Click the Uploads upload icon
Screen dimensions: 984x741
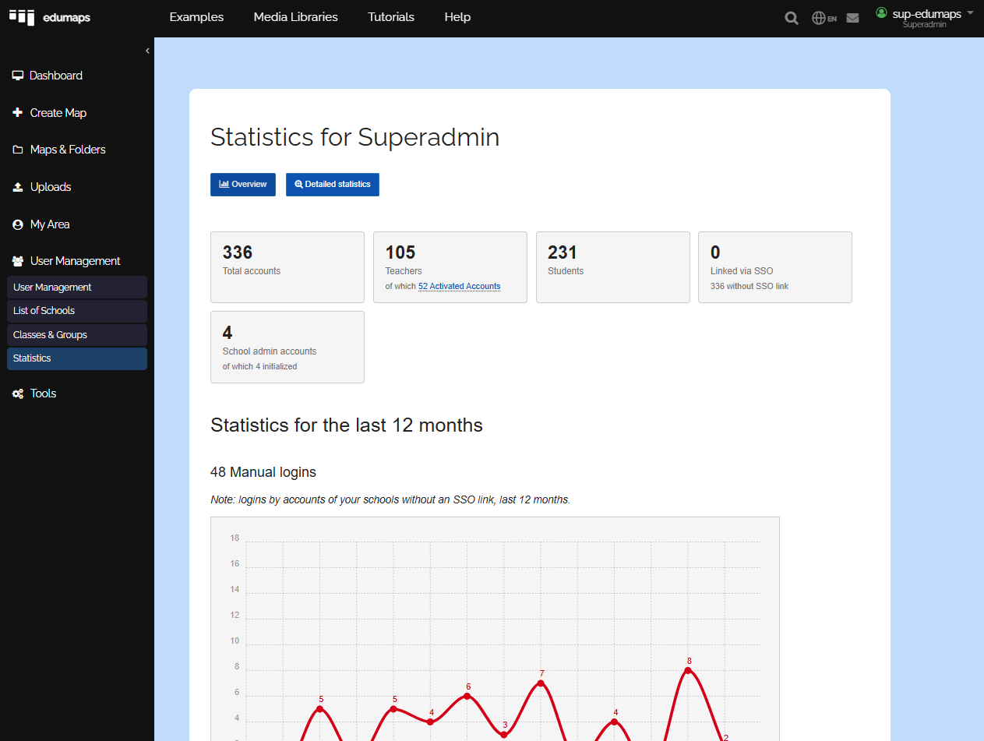click(18, 187)
